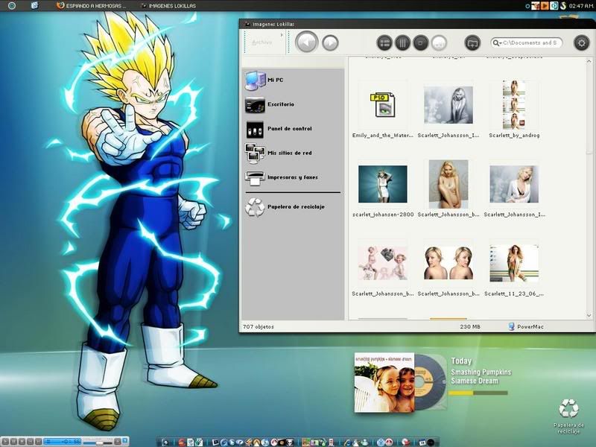Click the last round black dock icon
The width and height of the screenshot is (596, 447).
[431, 443]
